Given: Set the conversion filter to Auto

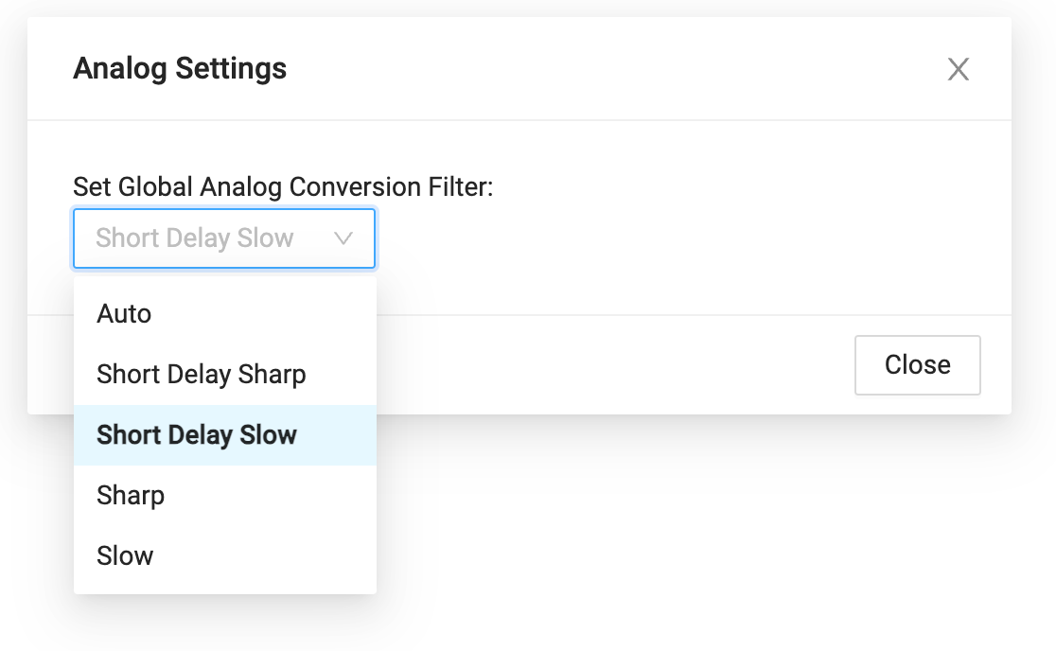Looking at the screenshot, I should click(x=124, y=314).
